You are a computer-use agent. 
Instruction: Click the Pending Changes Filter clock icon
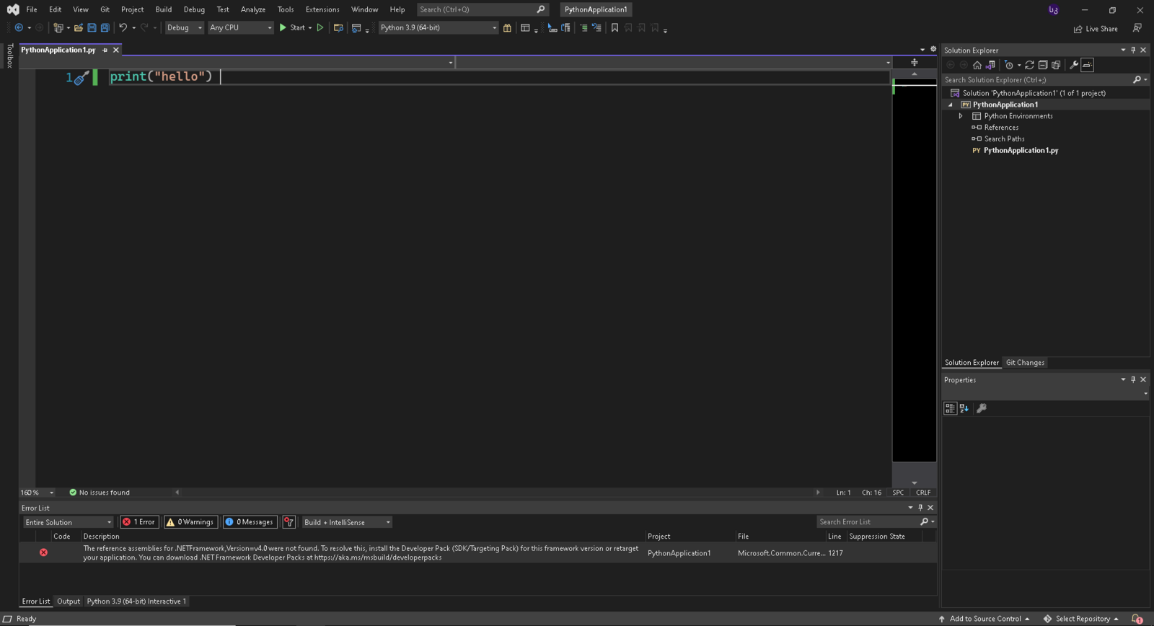(1009, 65)
